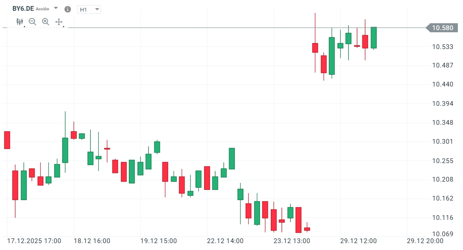463x250 pixels.
Task: Click the current price tag 10.580
Action: pos(443,27)
